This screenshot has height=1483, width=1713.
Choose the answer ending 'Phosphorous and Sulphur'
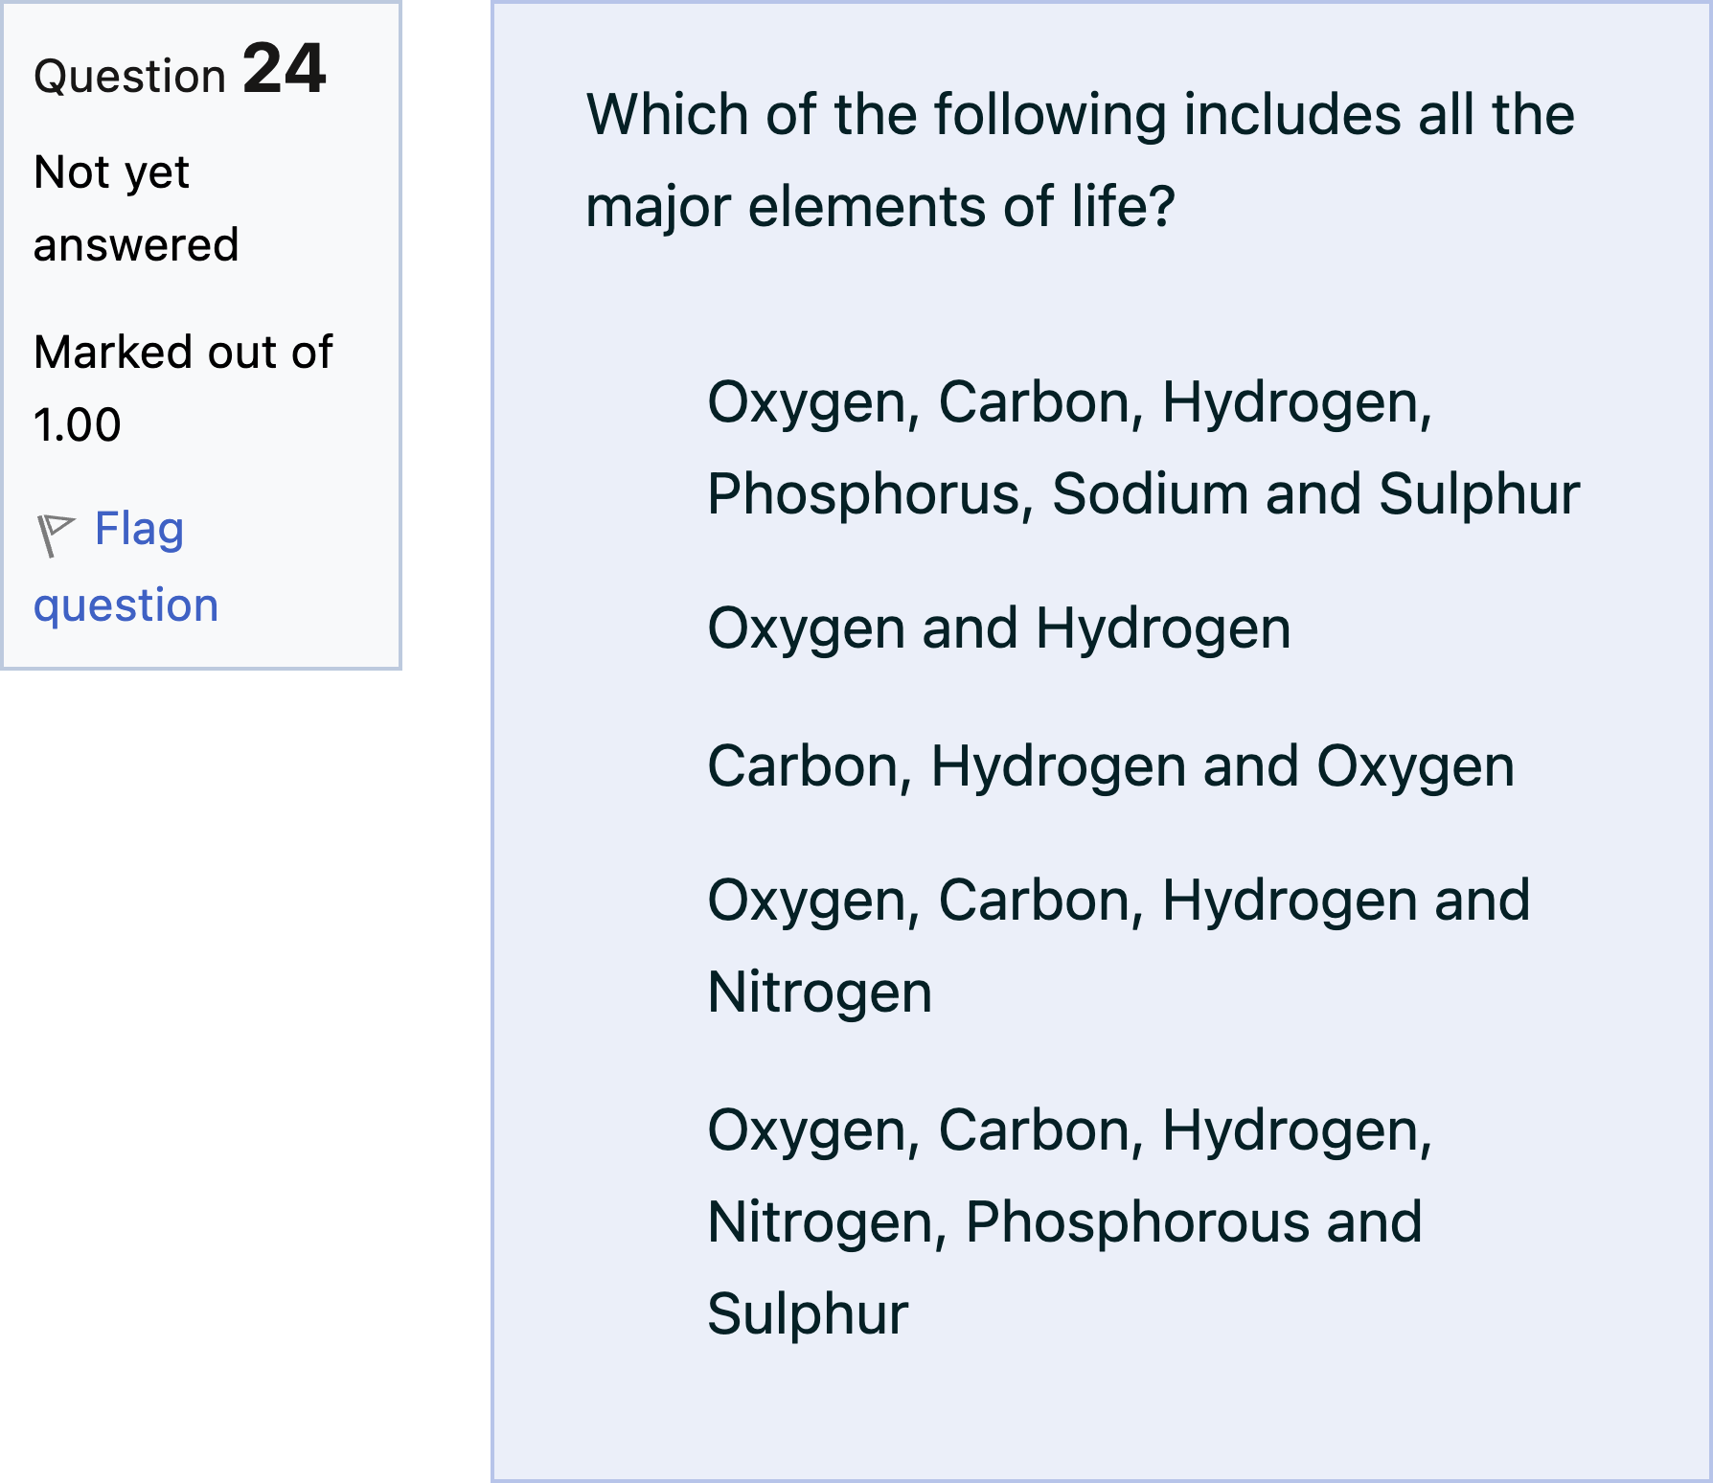tap(1068, 1221)
